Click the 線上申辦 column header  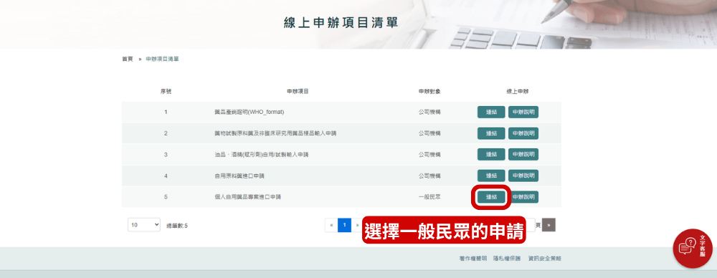point(517,92)
